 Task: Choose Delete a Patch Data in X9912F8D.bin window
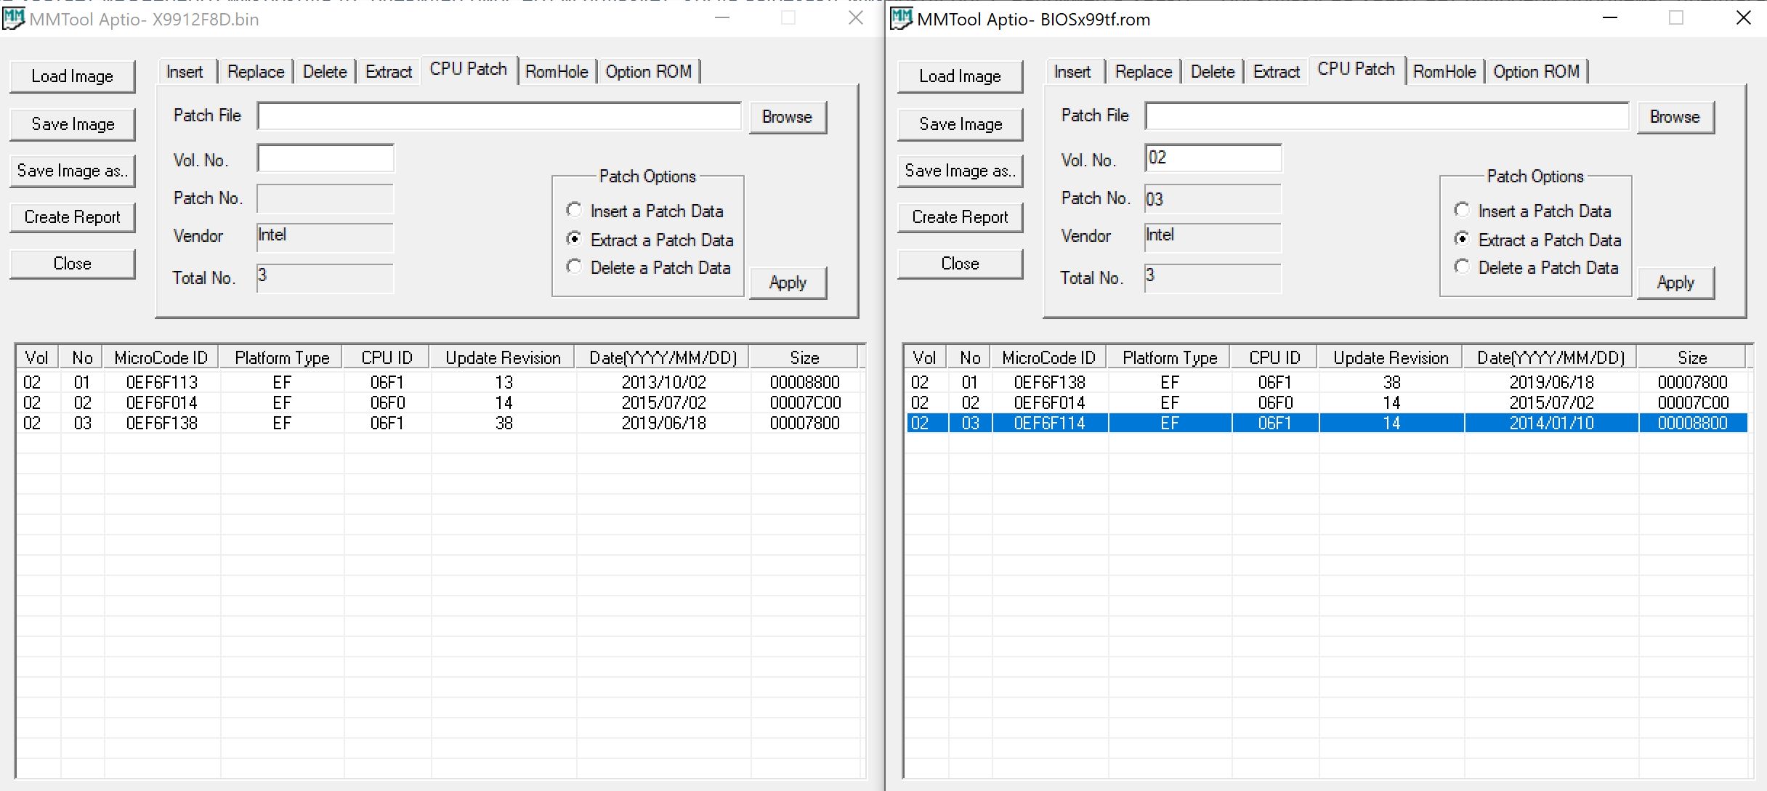574,267
